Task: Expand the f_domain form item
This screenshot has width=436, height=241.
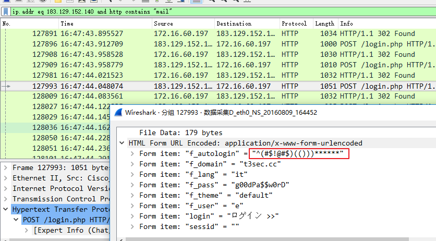Action: click(x=132, y=164)
